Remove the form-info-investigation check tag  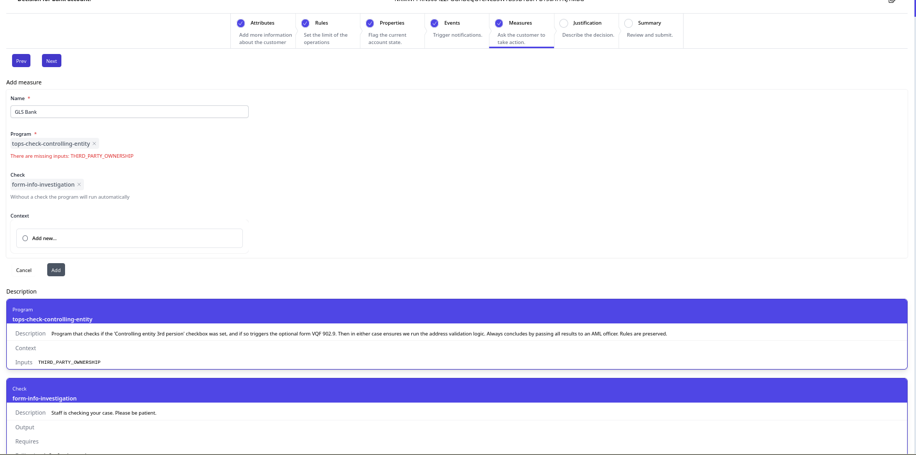[79, 185]
